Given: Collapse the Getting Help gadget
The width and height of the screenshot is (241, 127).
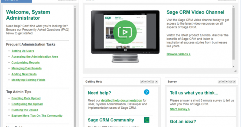Looking at the screenshot, I should [149, 82].
